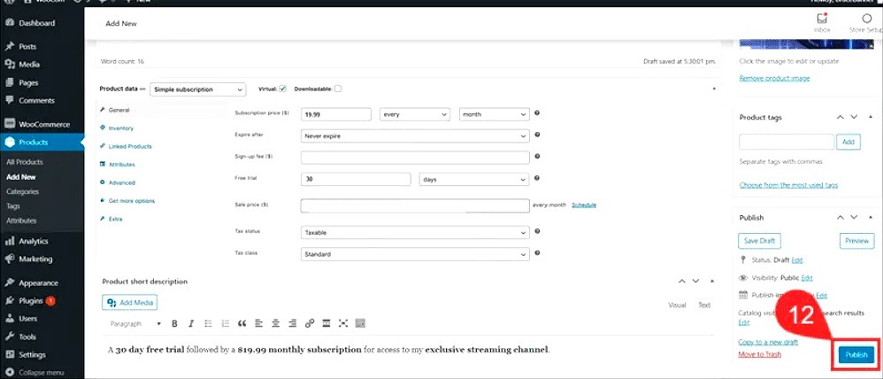
Task: Open the Store Setup icon in the header
Action: (x=866, y=23)
